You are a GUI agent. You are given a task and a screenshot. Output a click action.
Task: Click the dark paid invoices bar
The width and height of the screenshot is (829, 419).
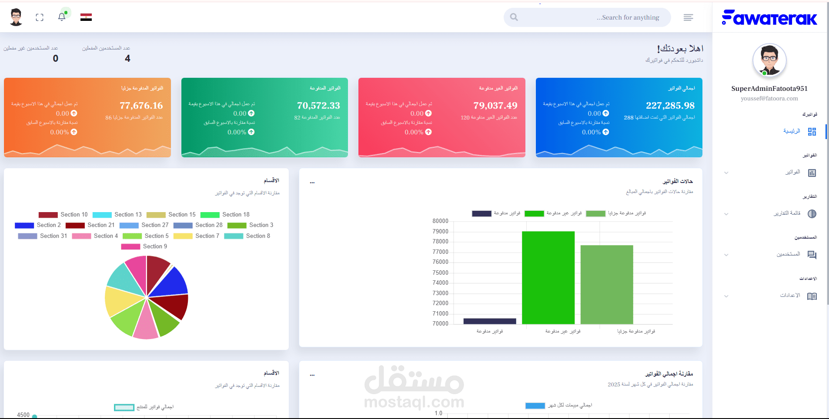tap(490, 321)
